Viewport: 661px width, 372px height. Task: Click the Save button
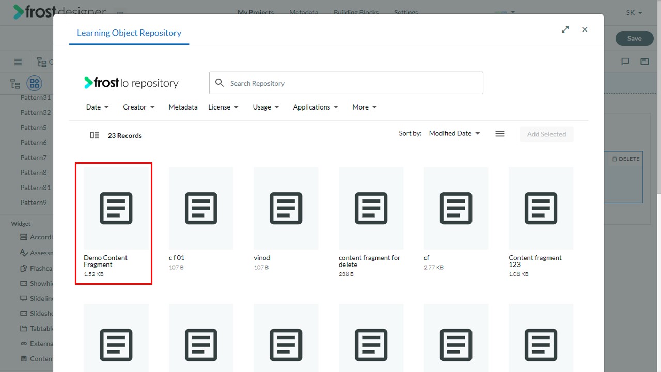click(x=634, y=38)
